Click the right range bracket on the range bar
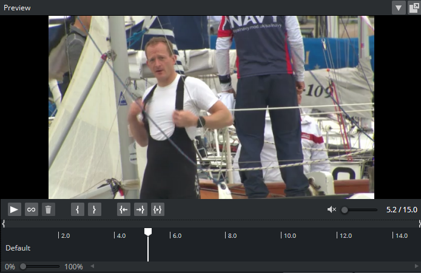421x273 pixels. [419, 224]
